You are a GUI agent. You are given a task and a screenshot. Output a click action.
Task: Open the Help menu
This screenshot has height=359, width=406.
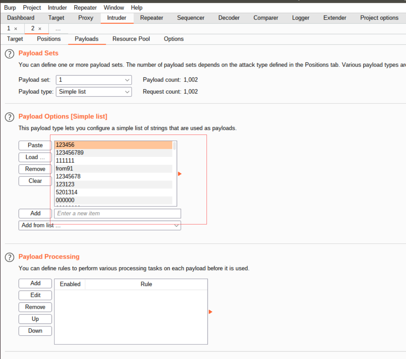point(136,8)
